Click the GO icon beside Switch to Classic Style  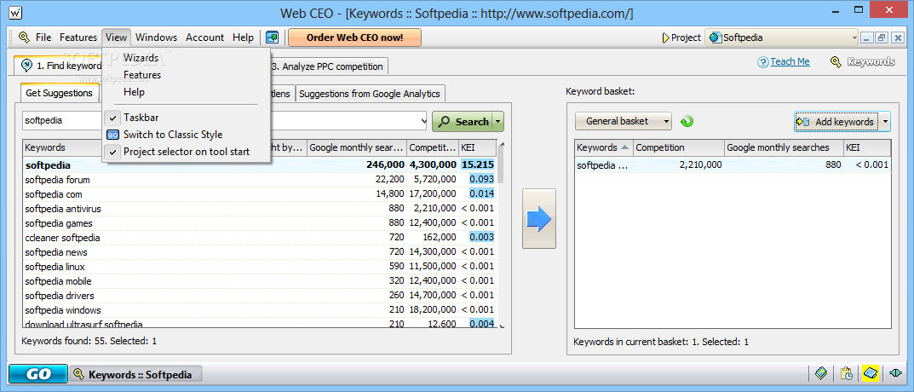[x=112, y=135]
